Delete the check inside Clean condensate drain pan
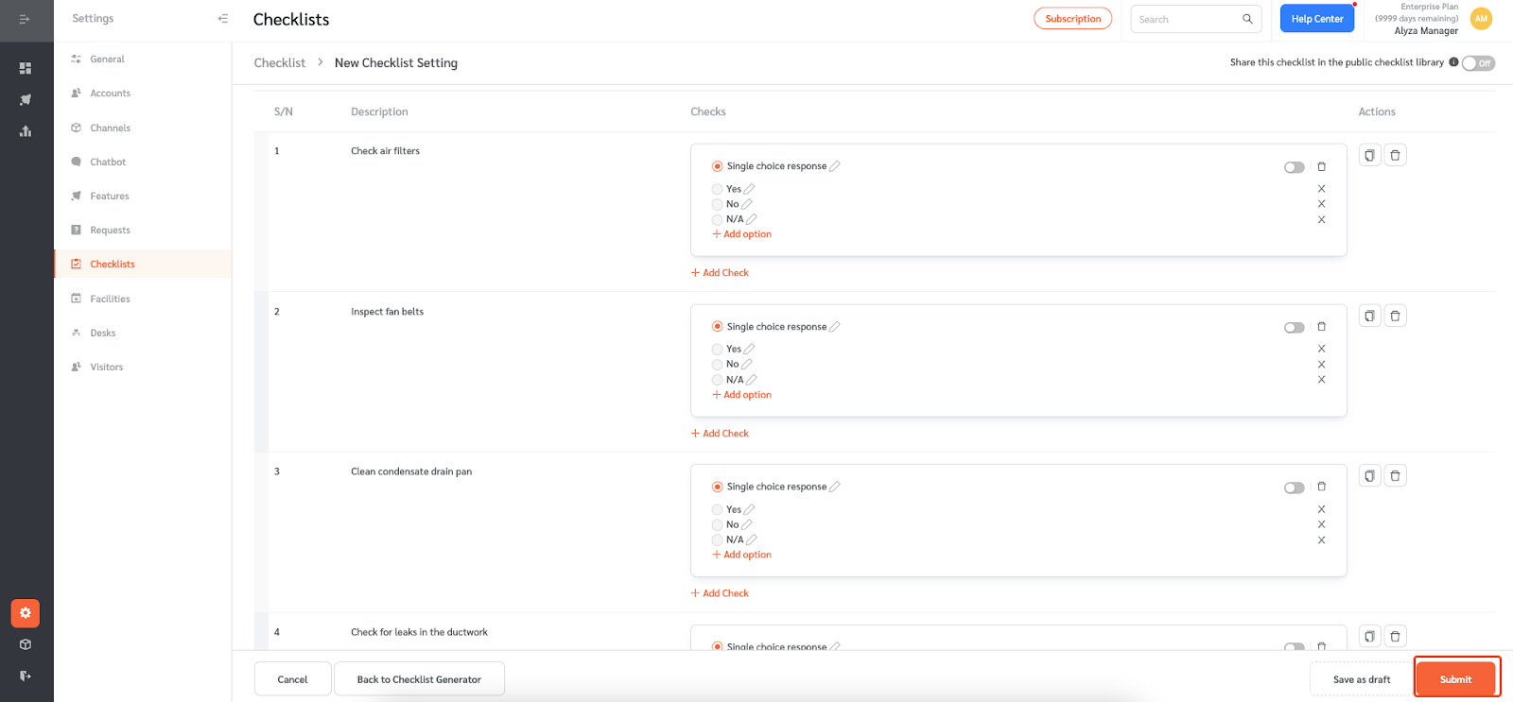The width and height of the screenshot is (1513, 702). tap(1322, 487)
